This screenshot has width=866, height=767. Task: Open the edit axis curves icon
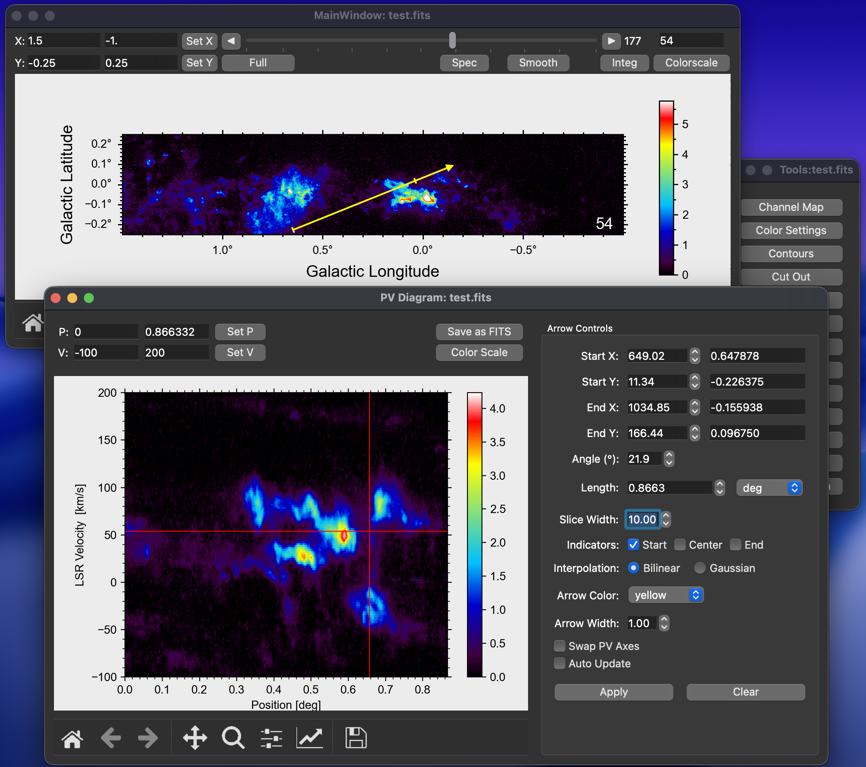pos(310,739)
